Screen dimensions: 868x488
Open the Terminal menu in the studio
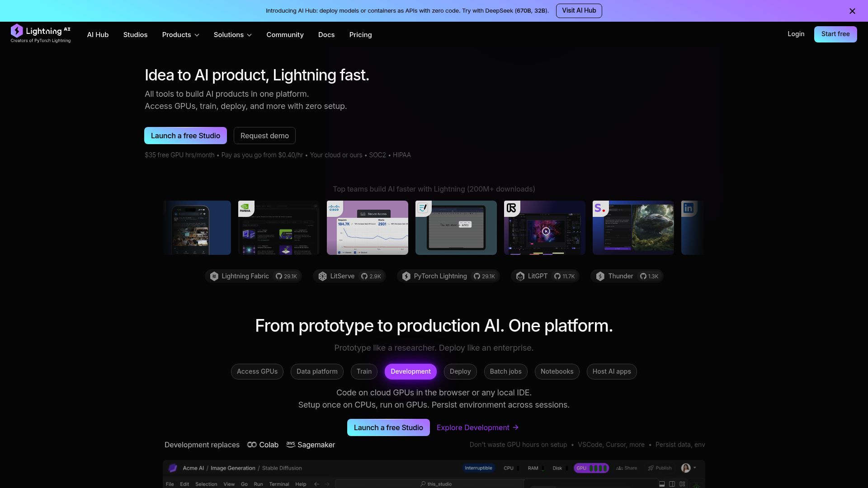(x=279, y=484)
